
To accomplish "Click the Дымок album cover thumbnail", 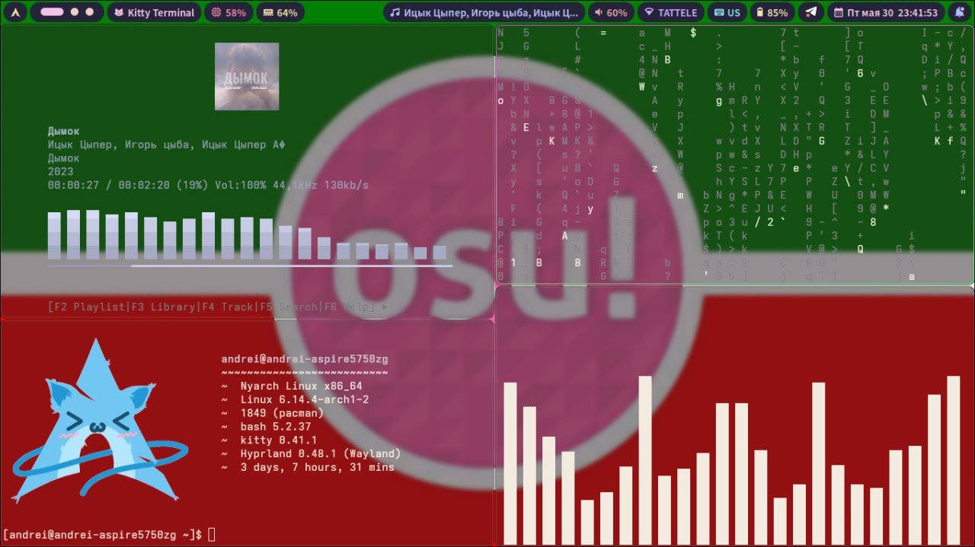I will (x=247, y=76).
